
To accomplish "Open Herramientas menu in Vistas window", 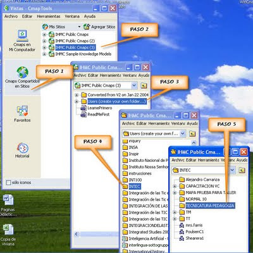I will pos(49,16).
